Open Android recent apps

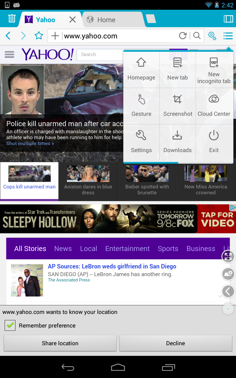click(168, 367)
